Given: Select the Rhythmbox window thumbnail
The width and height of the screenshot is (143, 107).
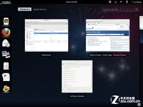Looking at the screenshot, I should [47, 35].
